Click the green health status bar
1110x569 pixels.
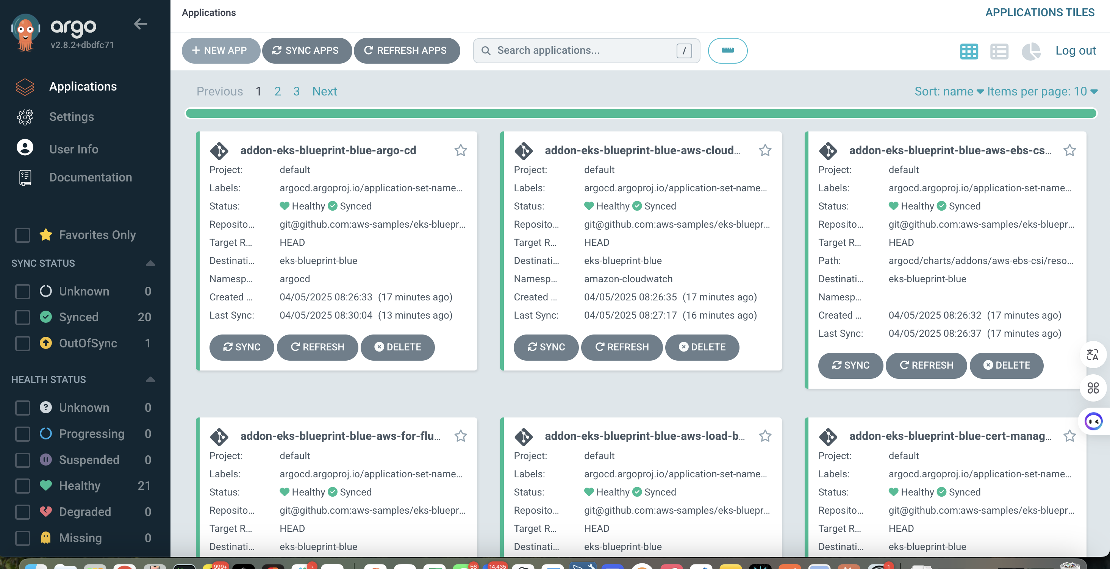click(x=640, y=113)
